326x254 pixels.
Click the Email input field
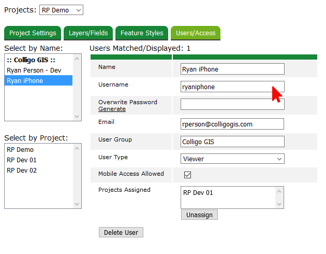tap(232, 124)
